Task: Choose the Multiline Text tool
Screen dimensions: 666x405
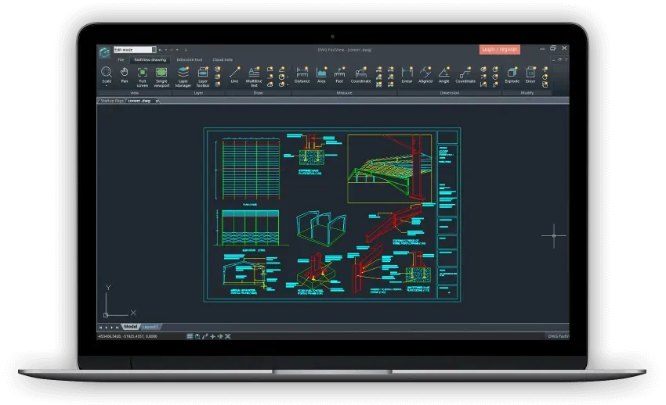Action: [254, 77]
